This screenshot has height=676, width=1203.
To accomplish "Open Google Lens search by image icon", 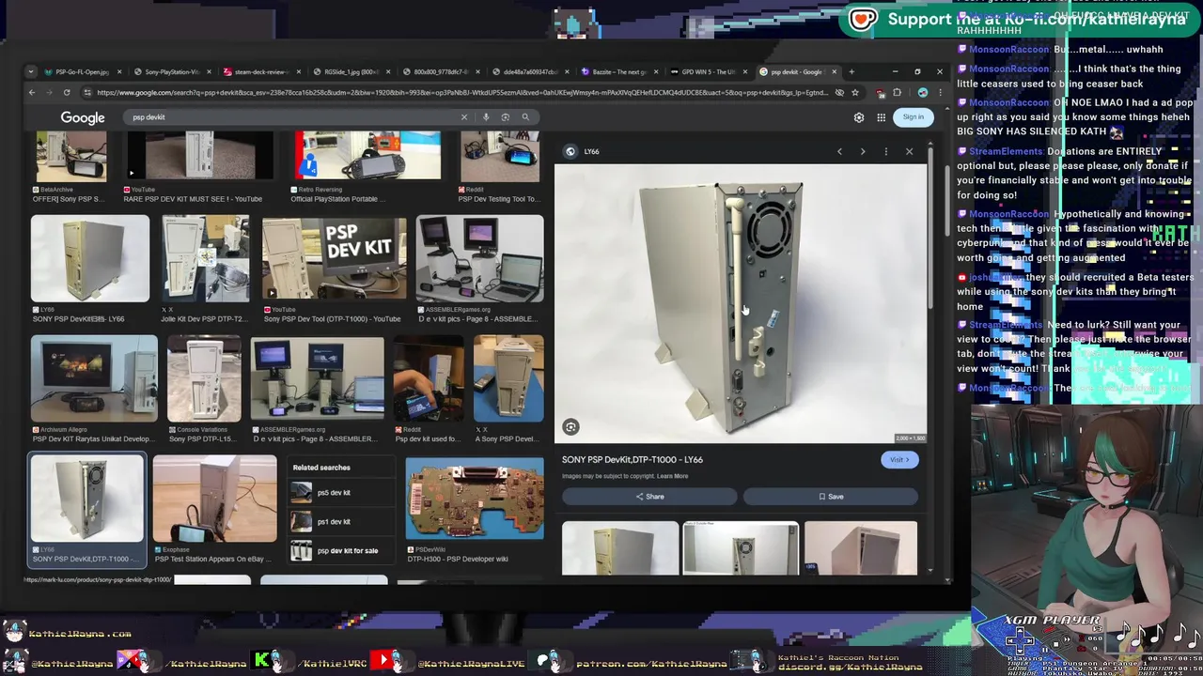I will click(x=506, y=117).
